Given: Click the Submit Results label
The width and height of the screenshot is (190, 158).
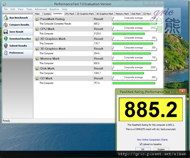Looking at the screenshot, I should [x=18, y=46].
